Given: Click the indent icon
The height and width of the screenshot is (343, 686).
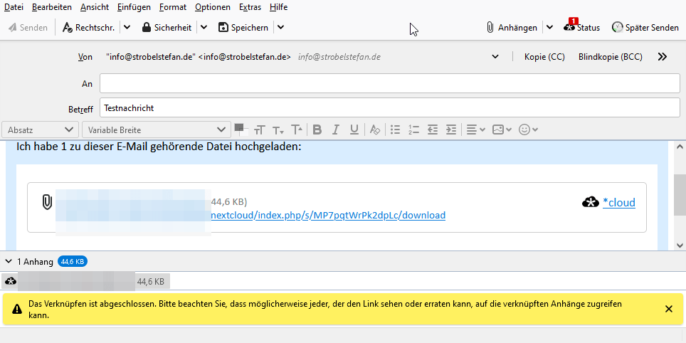Looking at the screenshot, I should click(x=451, y=130).
